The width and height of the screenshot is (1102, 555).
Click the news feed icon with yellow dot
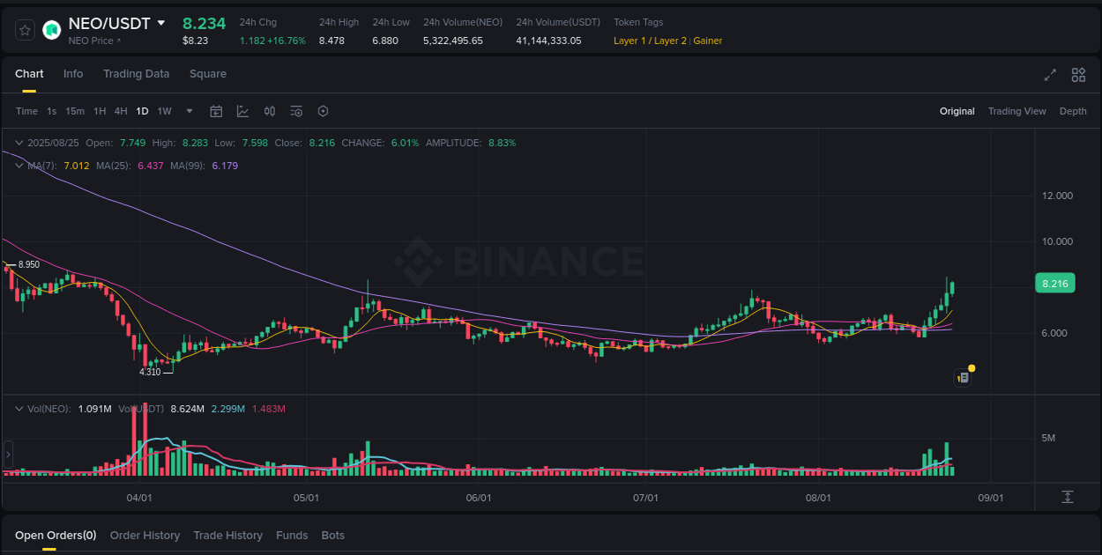pyautogui.click(x=963, y=377)
